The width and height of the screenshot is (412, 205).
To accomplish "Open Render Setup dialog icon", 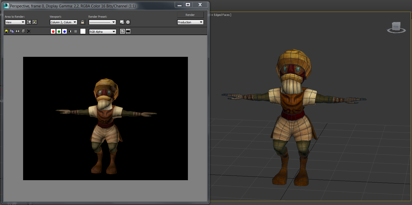I will (122, 22).
